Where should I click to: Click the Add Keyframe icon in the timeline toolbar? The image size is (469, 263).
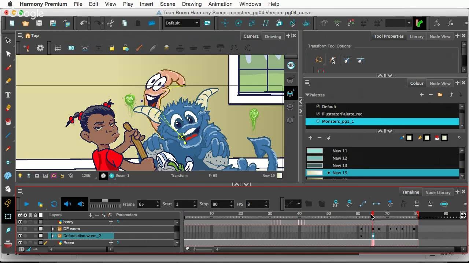point(336,204)
